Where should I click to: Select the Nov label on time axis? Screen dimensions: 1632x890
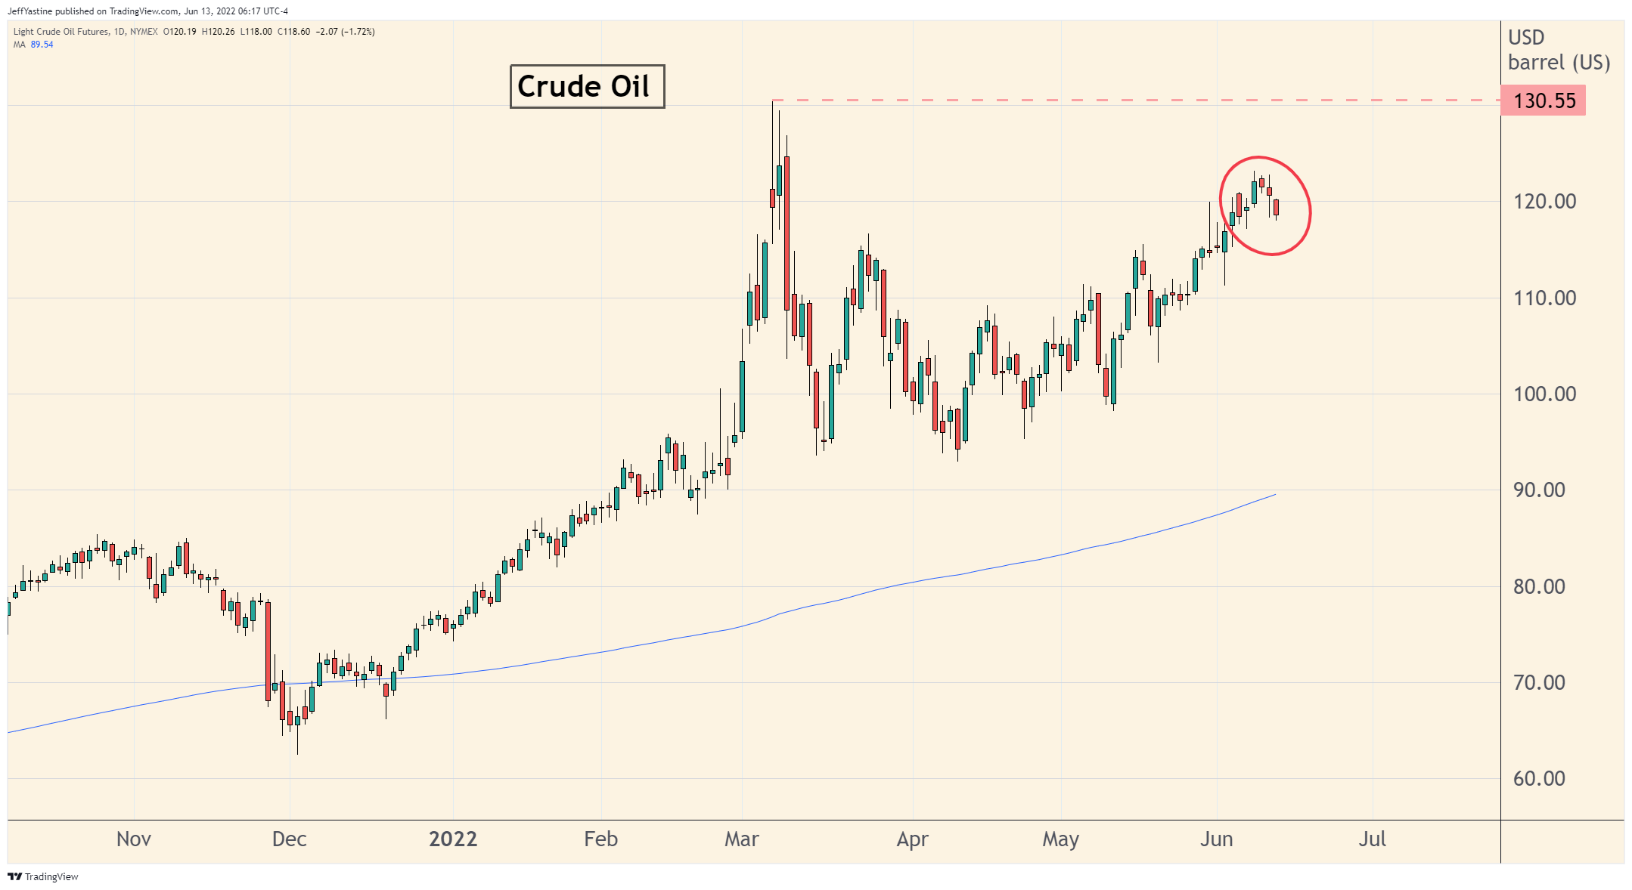pyautogui.click(x=134, y=839)
